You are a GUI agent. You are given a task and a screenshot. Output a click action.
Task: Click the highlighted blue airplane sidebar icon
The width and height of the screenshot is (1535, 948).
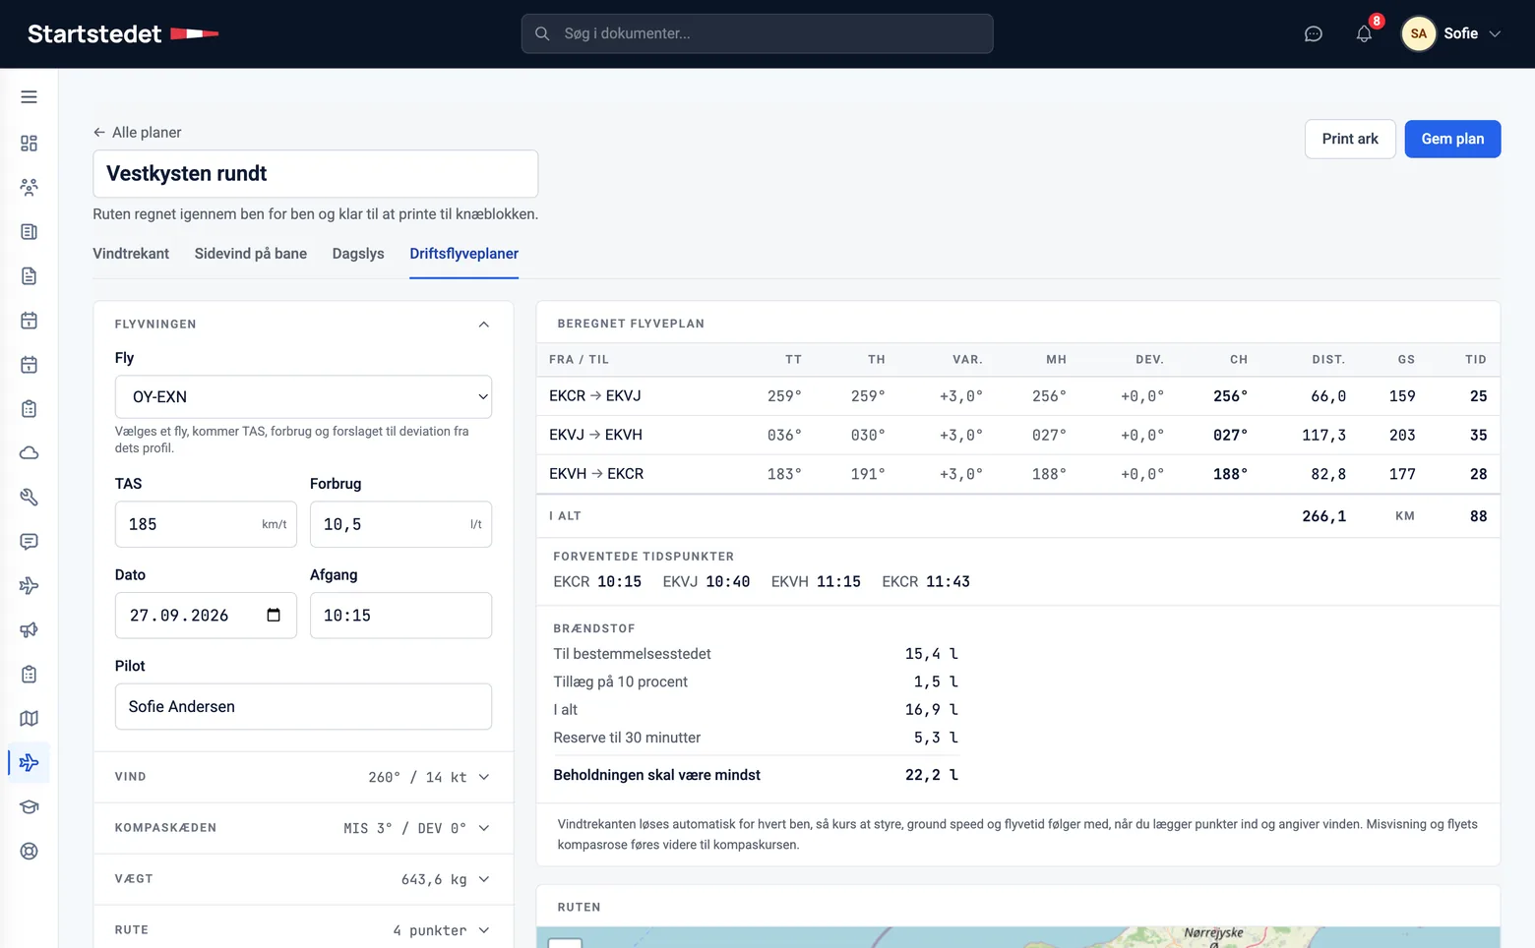[30, 763]
